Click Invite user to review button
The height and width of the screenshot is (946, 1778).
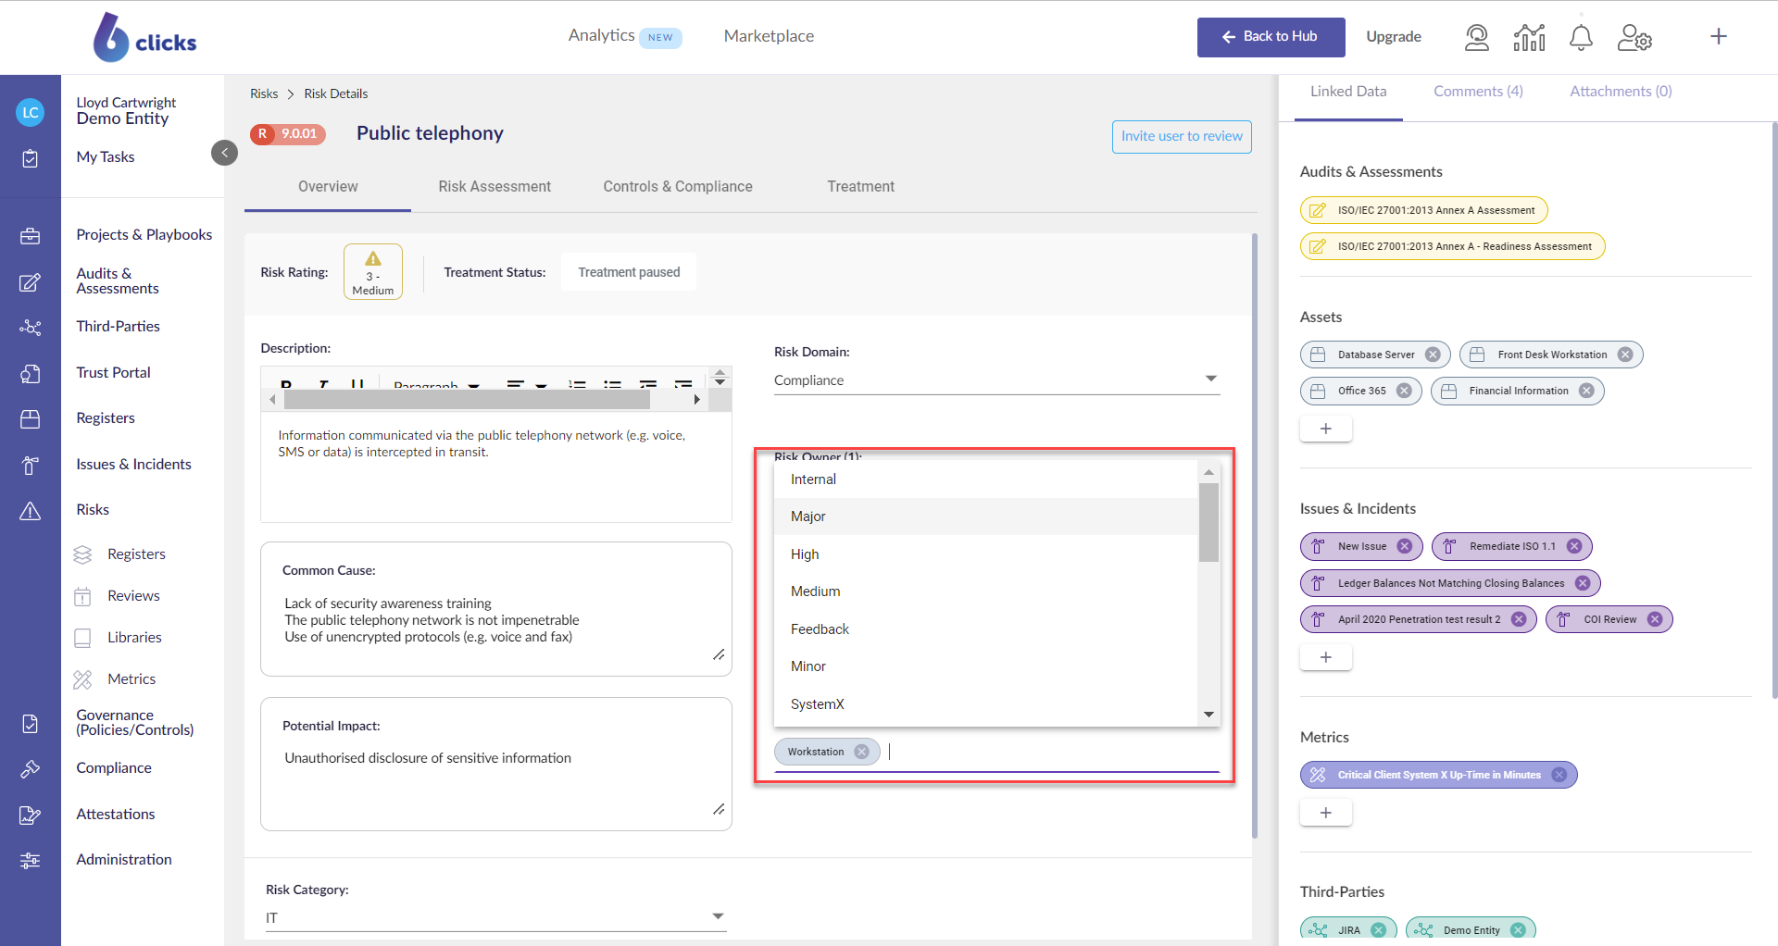point(1182,137)
